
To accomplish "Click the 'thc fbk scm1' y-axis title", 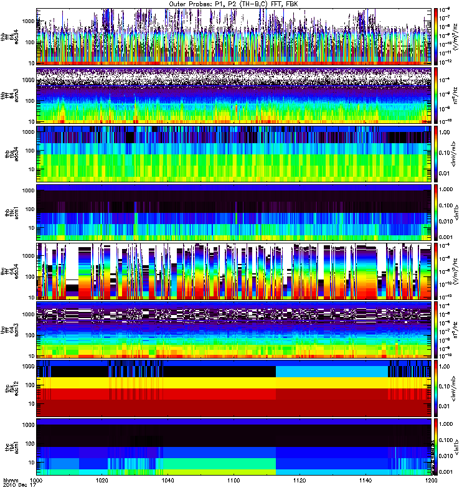I will coord(12,446).
